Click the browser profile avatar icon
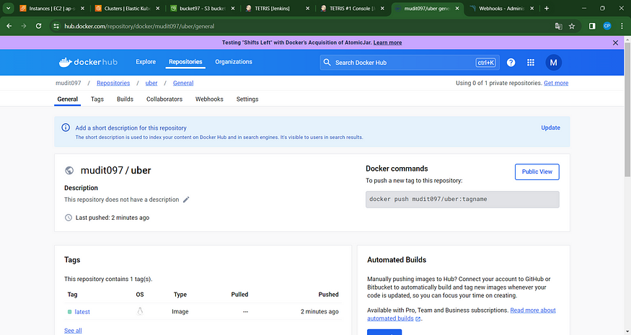Viewport: 631px width, 335px height. click(x=607, y=26)
